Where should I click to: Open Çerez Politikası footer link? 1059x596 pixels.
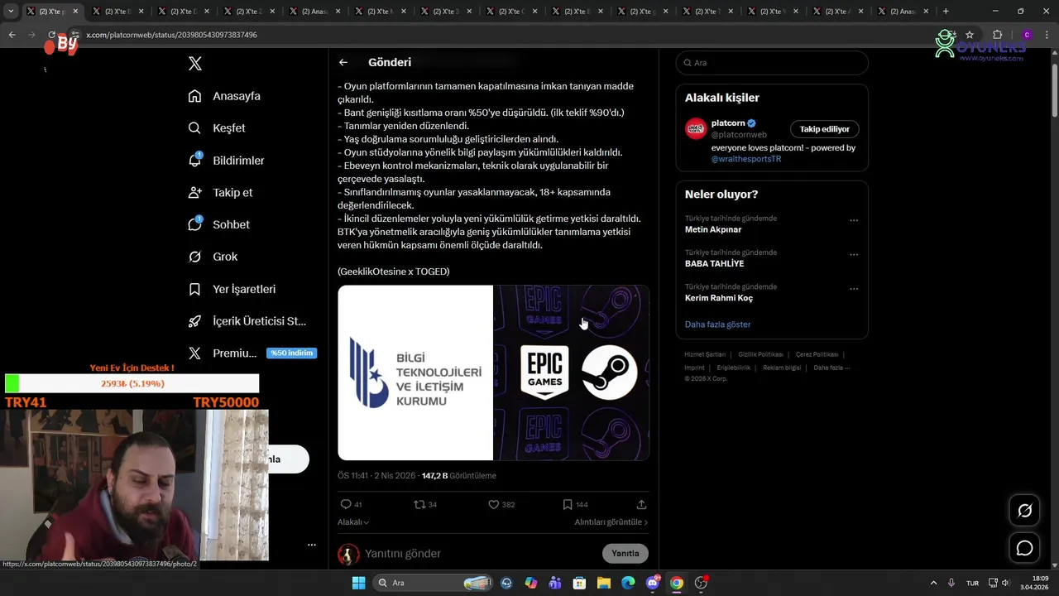(817, 354)
